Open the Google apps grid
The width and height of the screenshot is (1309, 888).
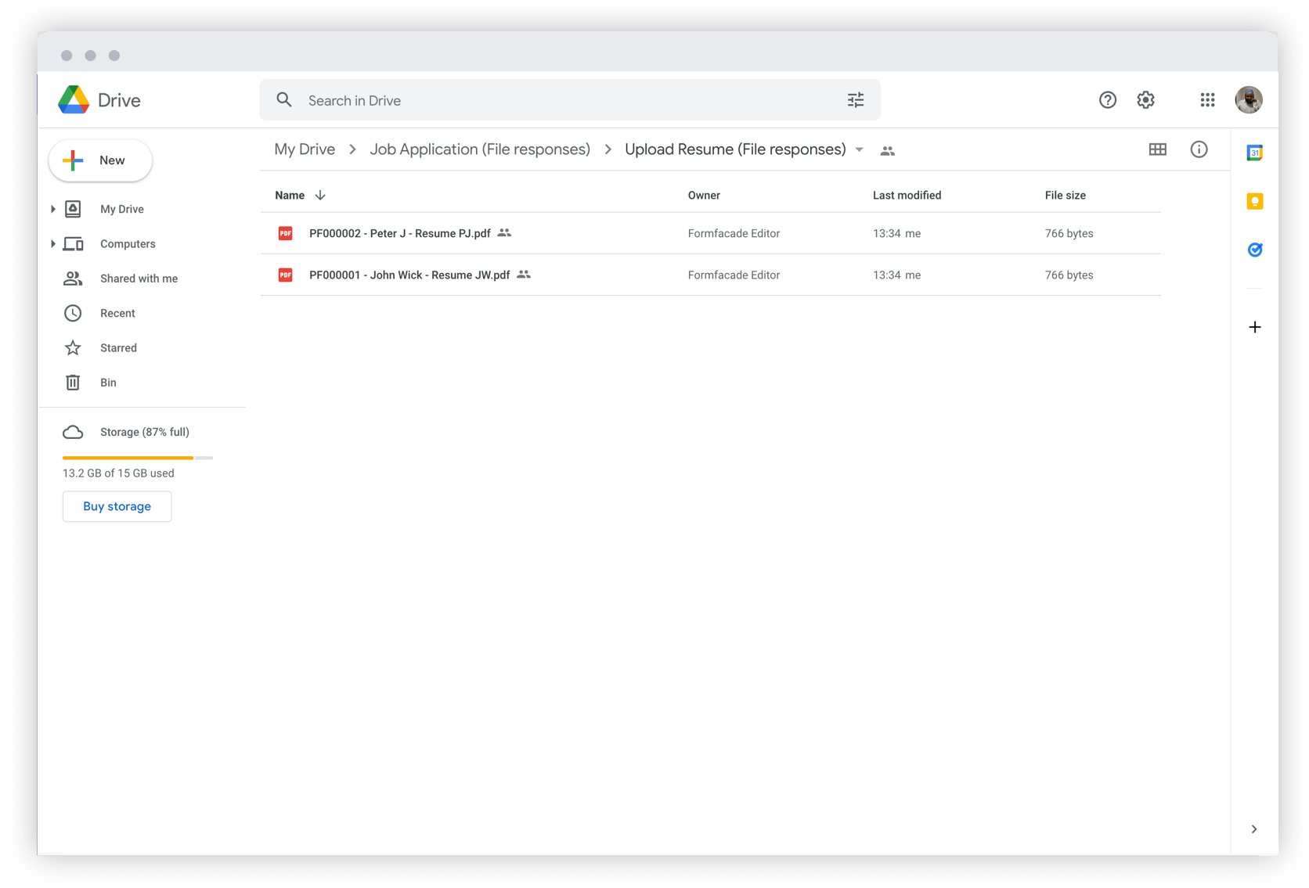1207,100
